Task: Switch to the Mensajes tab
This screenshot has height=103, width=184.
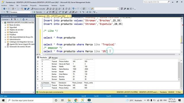Action: coord(53,58)
